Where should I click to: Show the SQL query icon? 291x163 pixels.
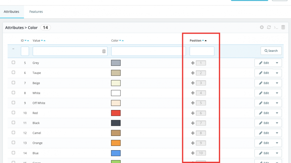pyautogui.click(x=276, y=28)
